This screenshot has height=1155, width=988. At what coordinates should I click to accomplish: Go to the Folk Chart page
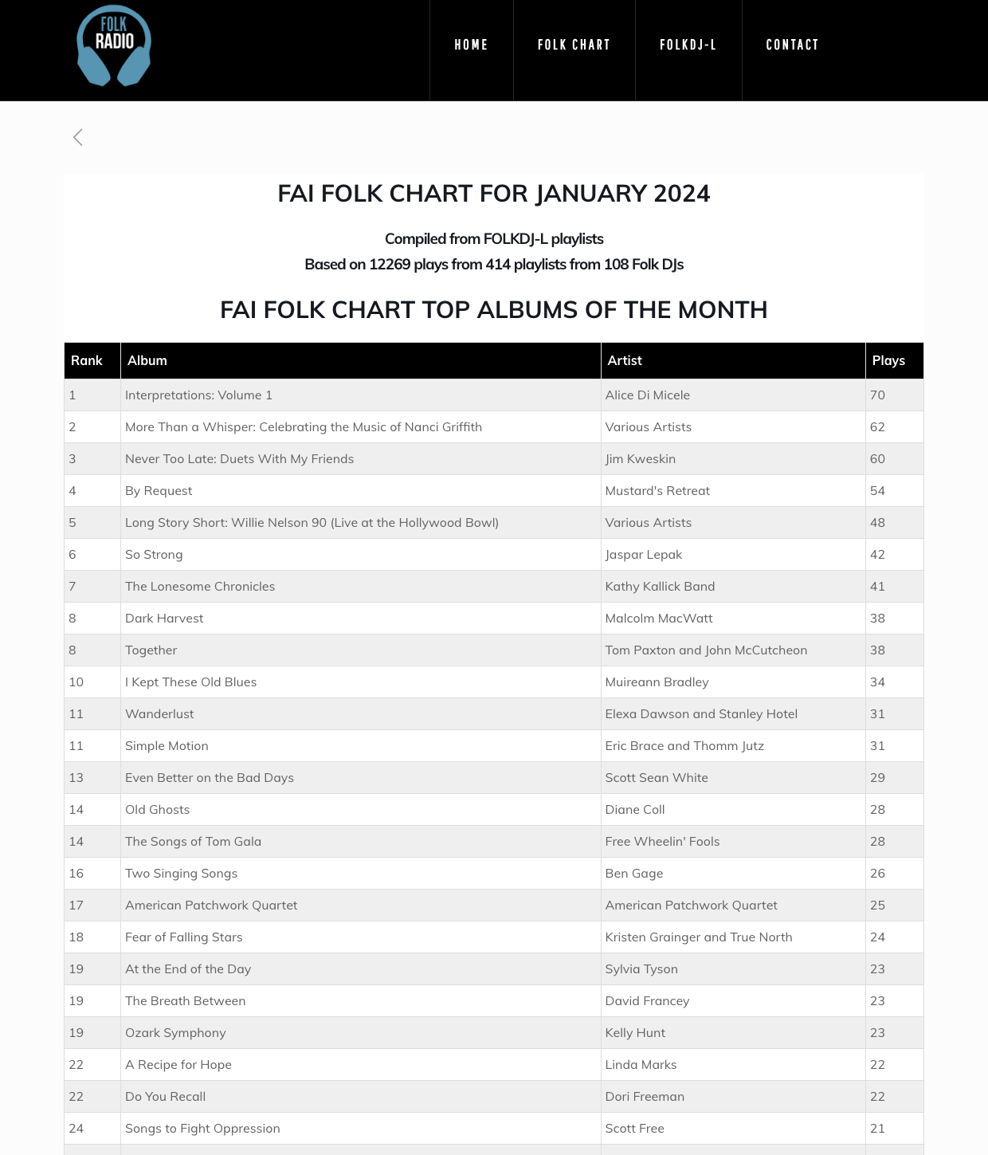coord(574,45)
